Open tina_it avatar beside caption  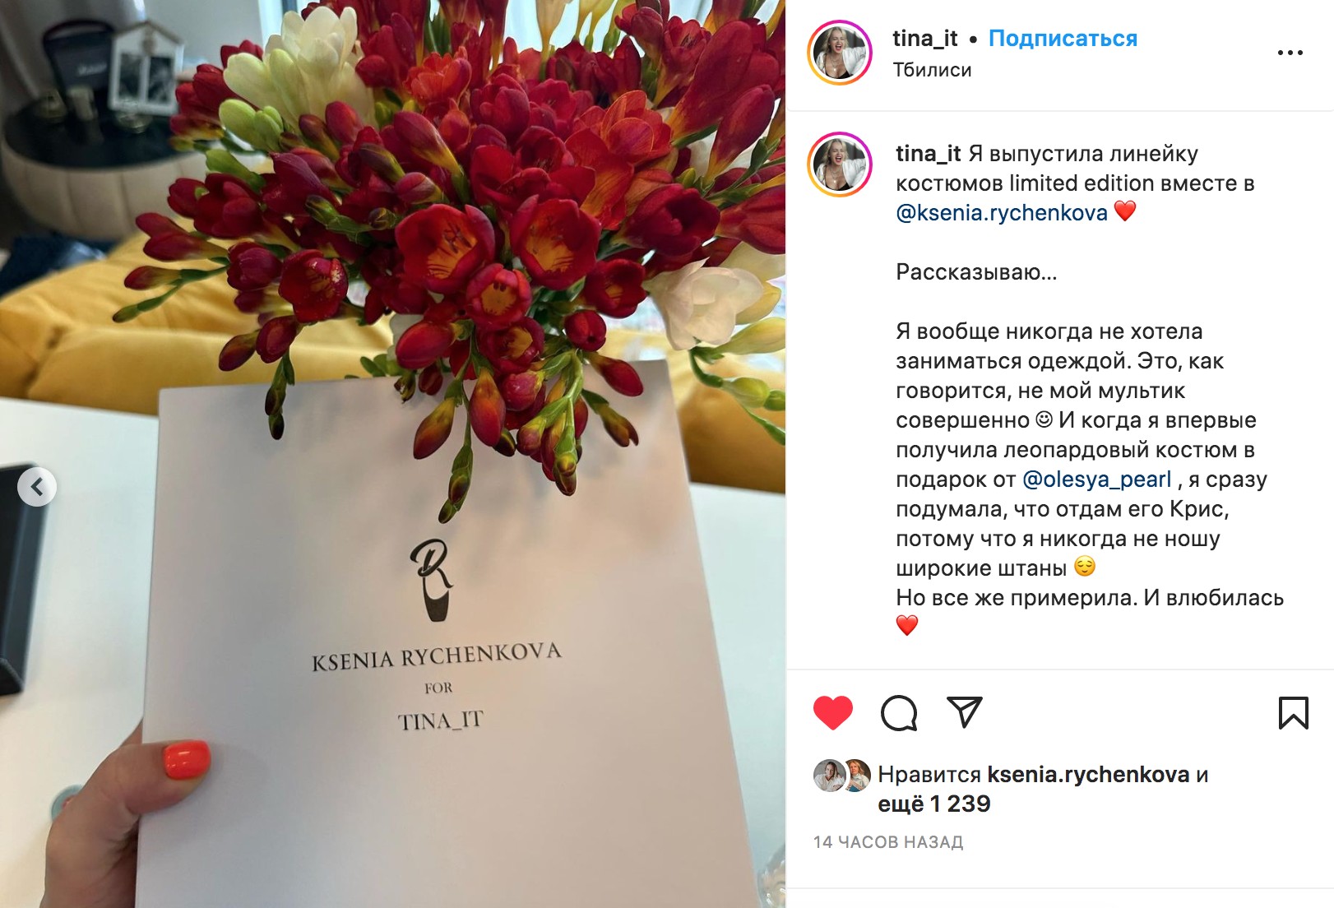click(840, 164)
